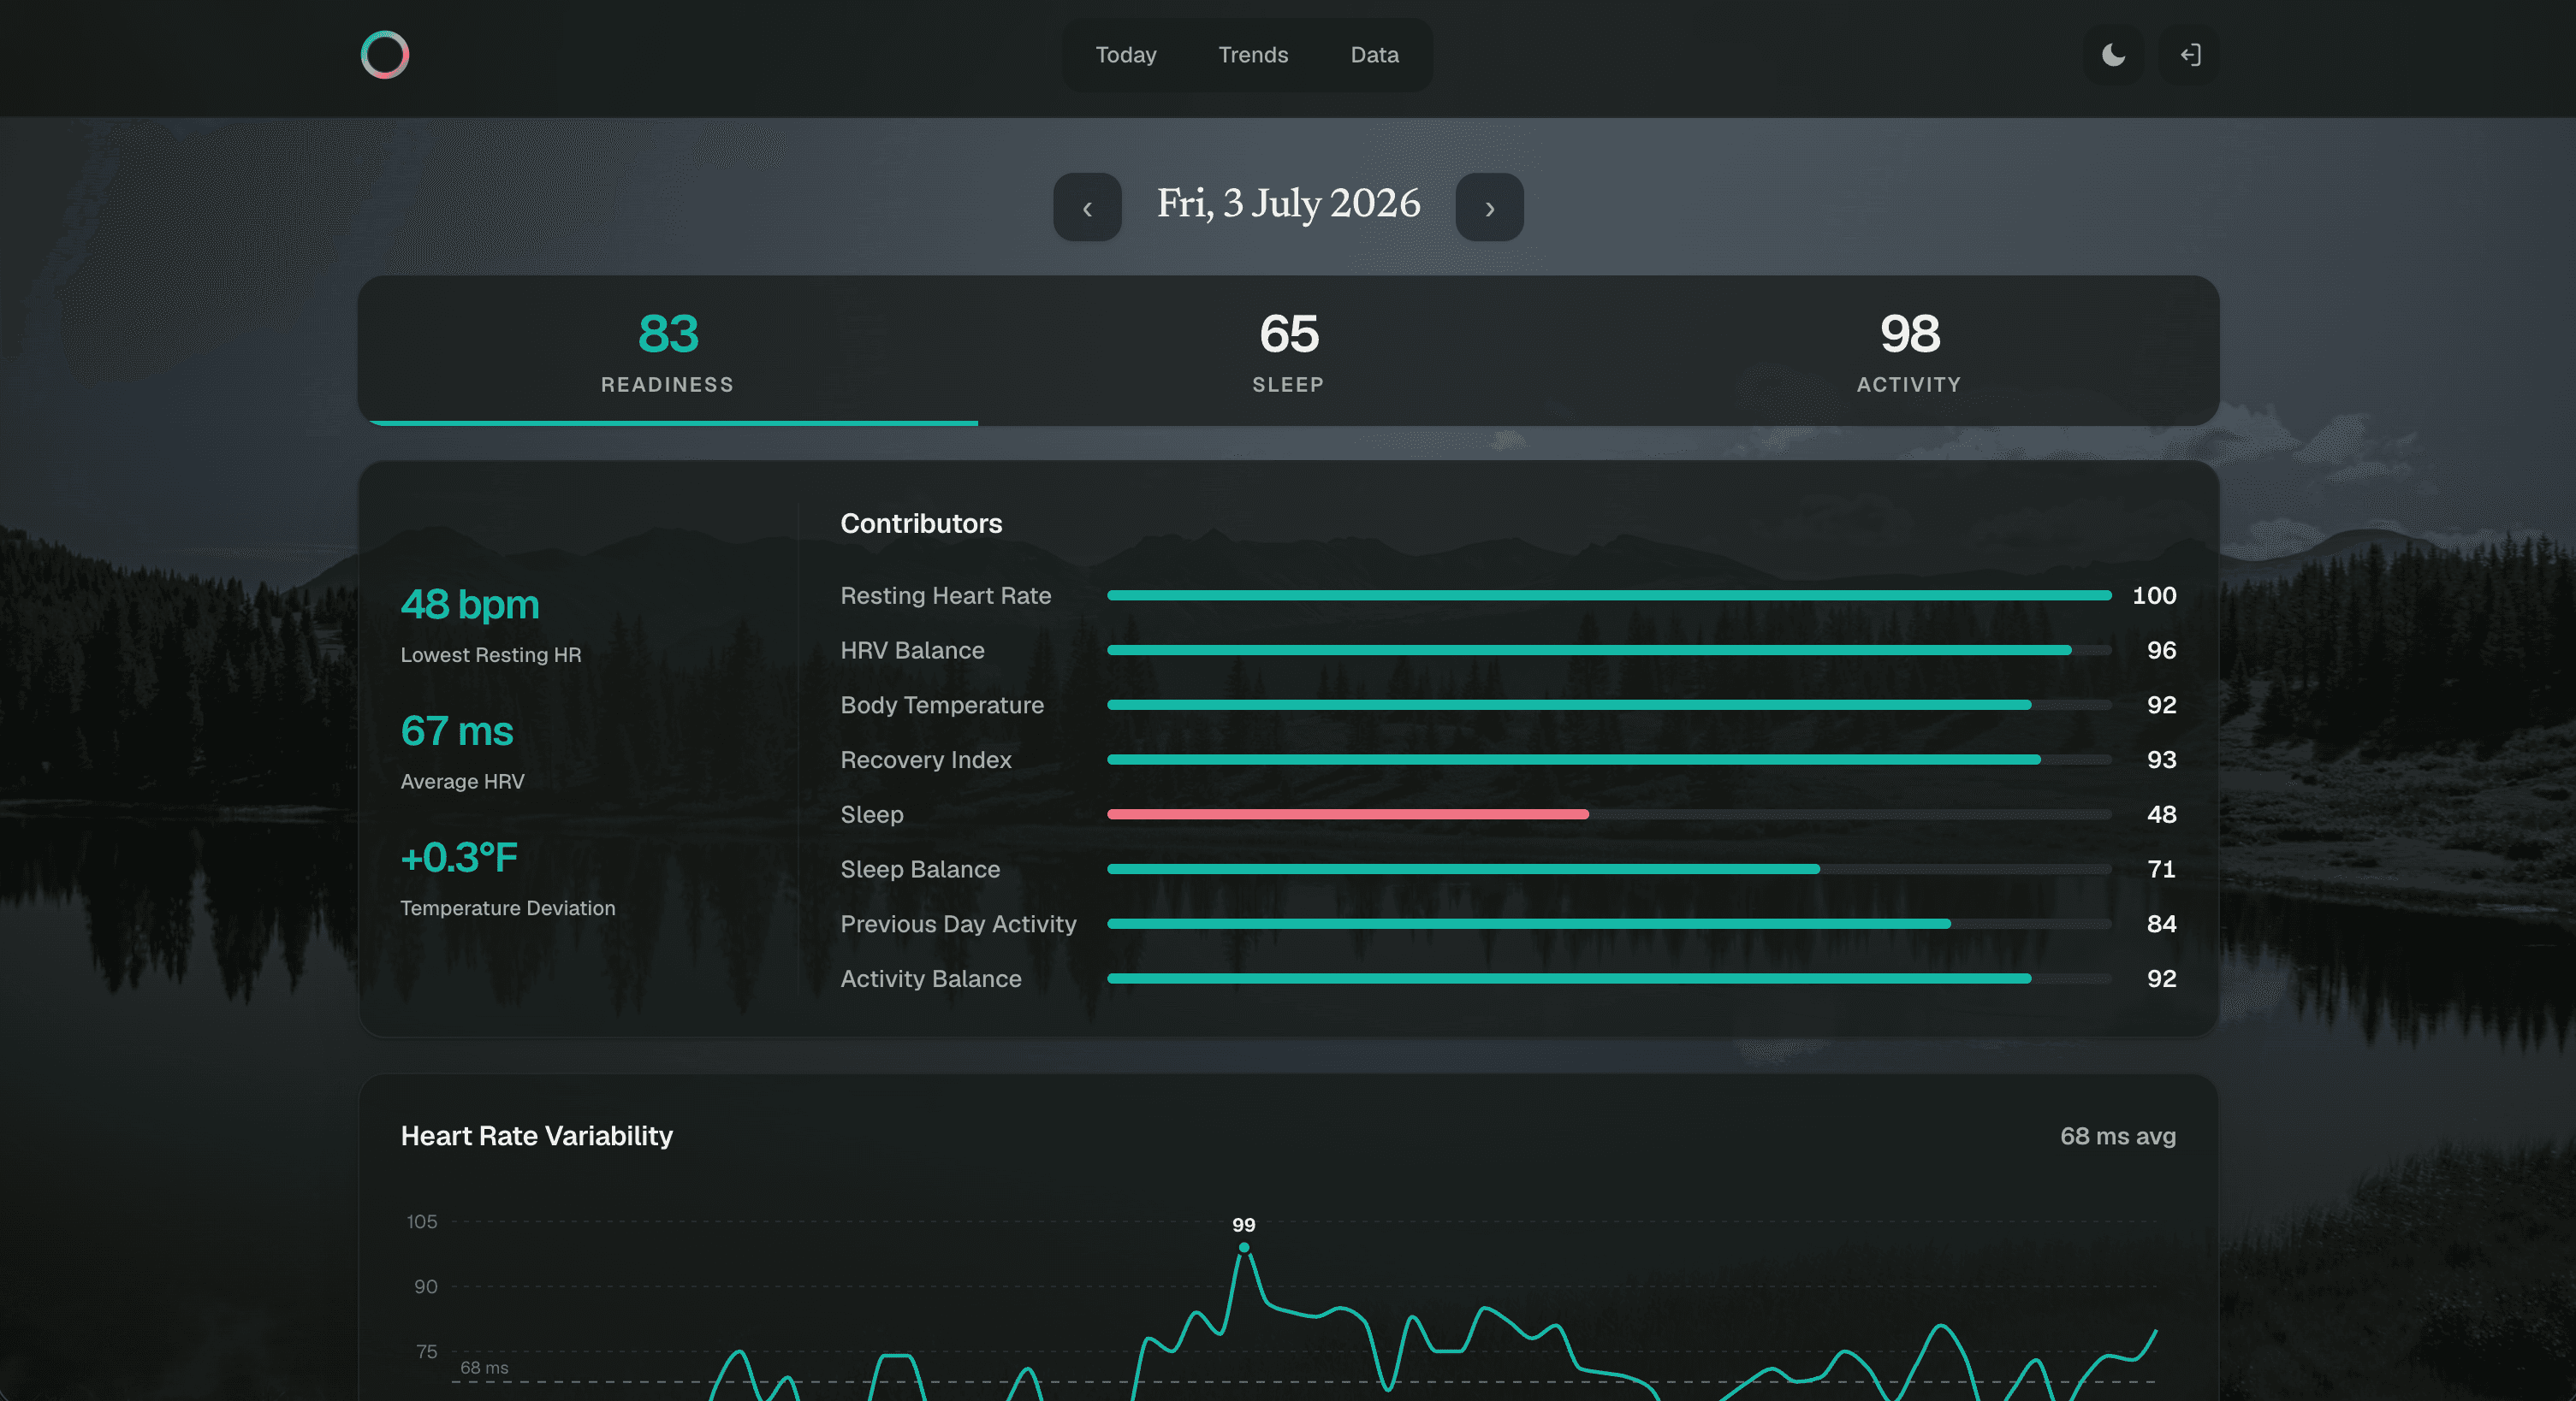Image resolution: width=2576 pixels, height=1401 pixels.
Task: Click Sleep Balance contributor label
Action: [x=920, y=869]
